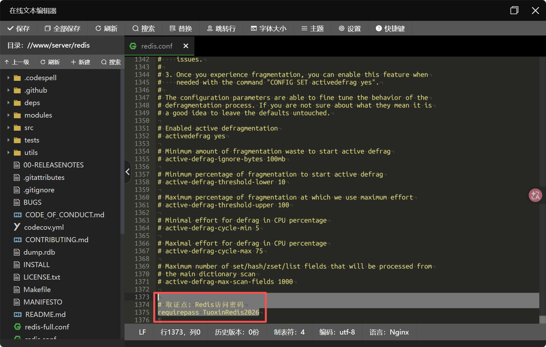546x347 pixels.
Task: Open 跳转行 go to line
Action: tap(221, 28)
